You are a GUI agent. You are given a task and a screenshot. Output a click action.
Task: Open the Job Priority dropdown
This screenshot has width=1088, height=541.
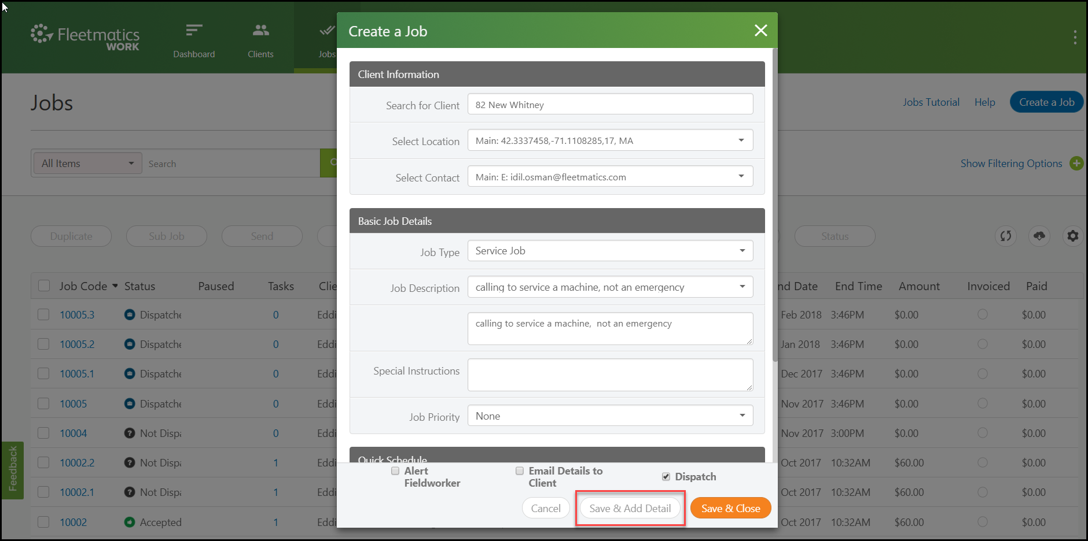point(610,416)
